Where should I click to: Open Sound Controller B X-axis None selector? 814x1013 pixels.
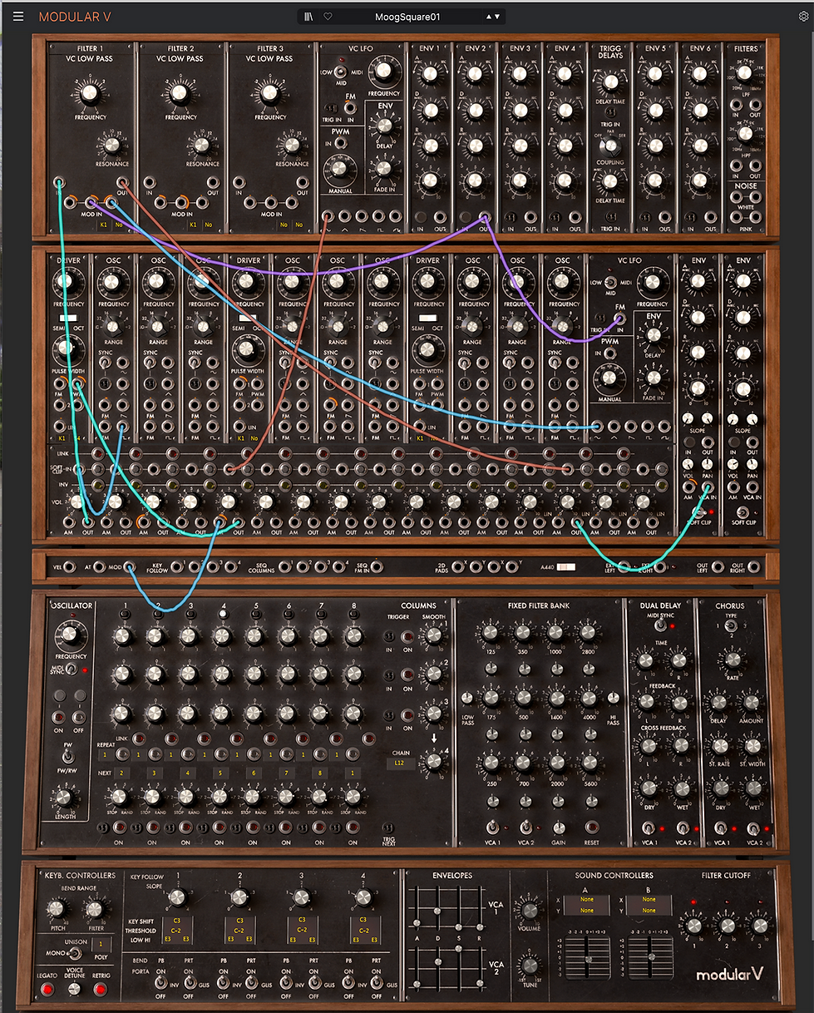pyautogui.click(x=649, y=899)
